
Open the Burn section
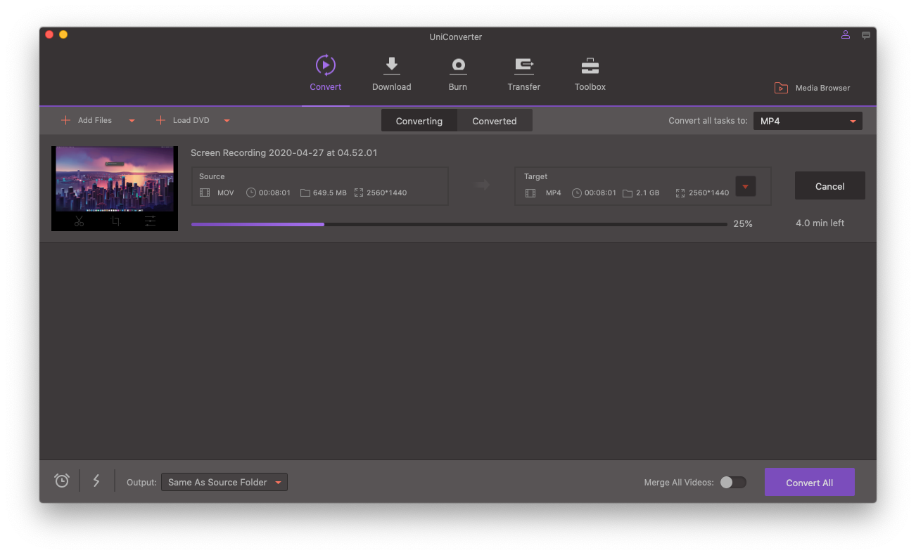point(457,73)
